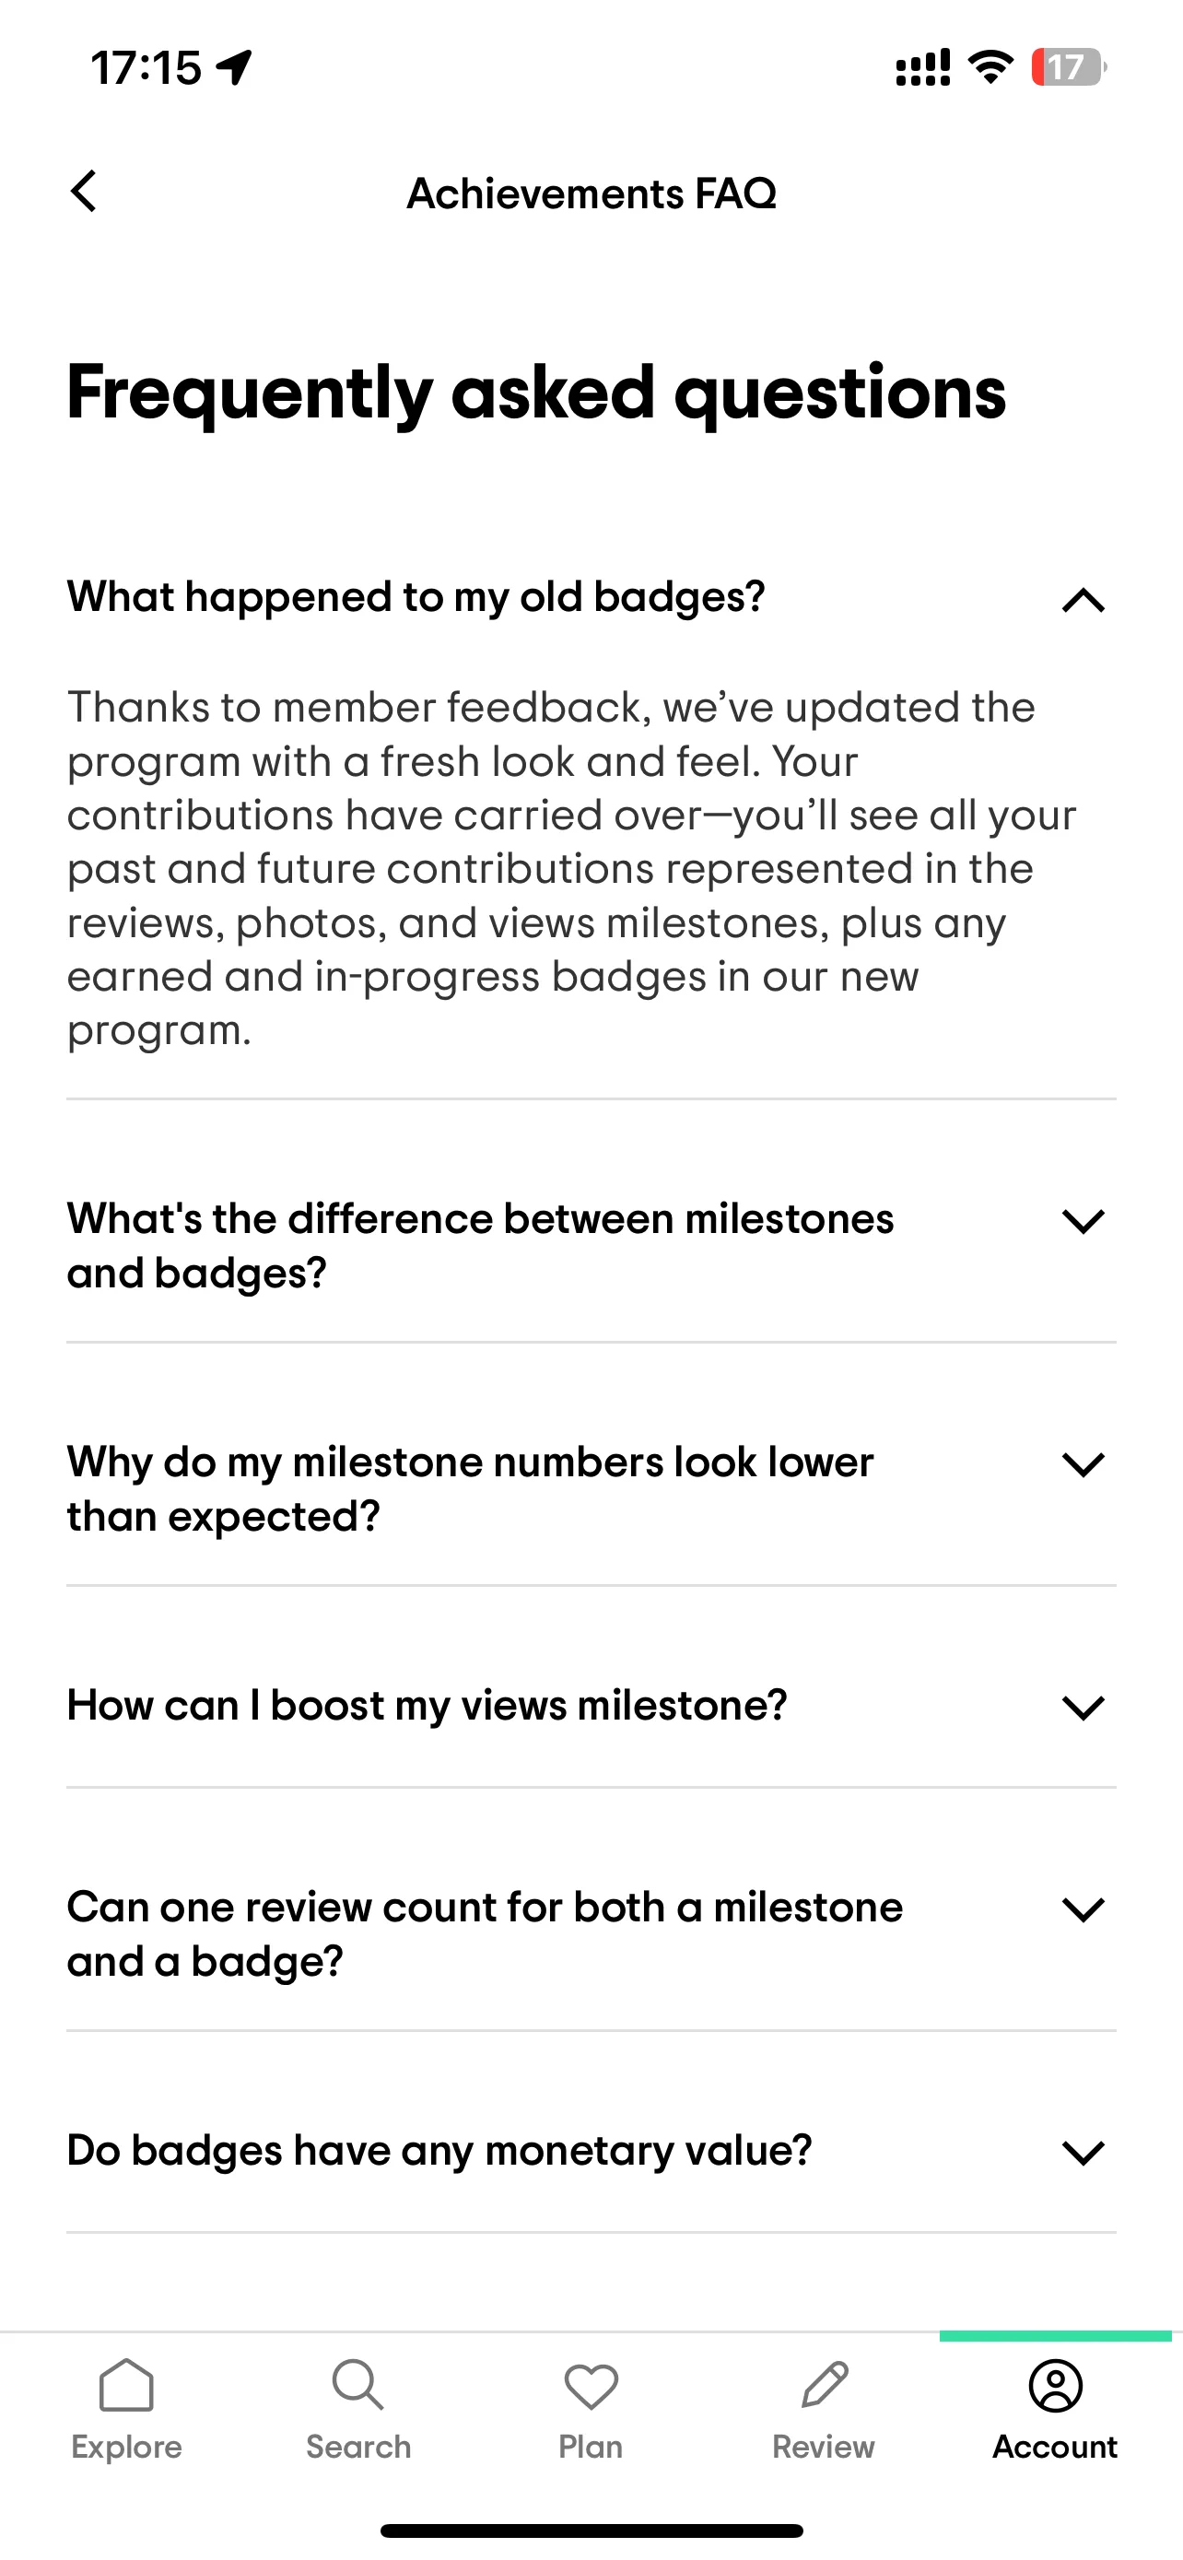Select the Explore tab label
1183x2560 pixels.
tap(126, 2446)
